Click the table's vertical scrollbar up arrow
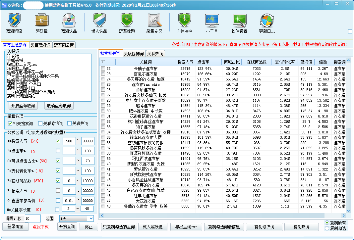354x240 pixels. pos(348,61)
